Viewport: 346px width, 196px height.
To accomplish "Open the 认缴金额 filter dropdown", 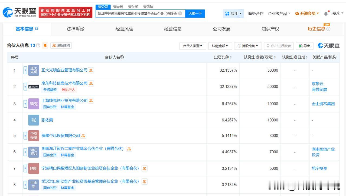I will point(220,46).
